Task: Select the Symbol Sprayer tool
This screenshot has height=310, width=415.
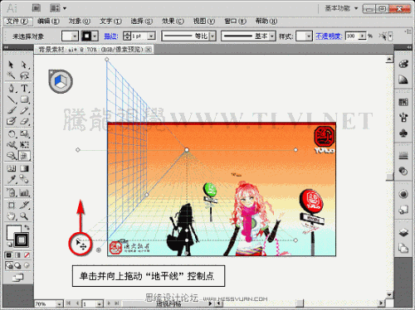Action: tap(11, 192)
